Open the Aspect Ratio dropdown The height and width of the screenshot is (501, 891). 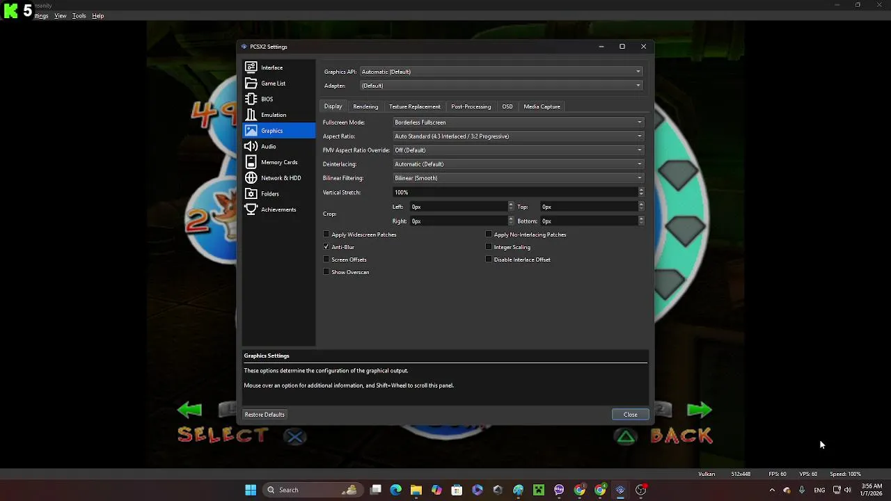(x=519, y=136)
